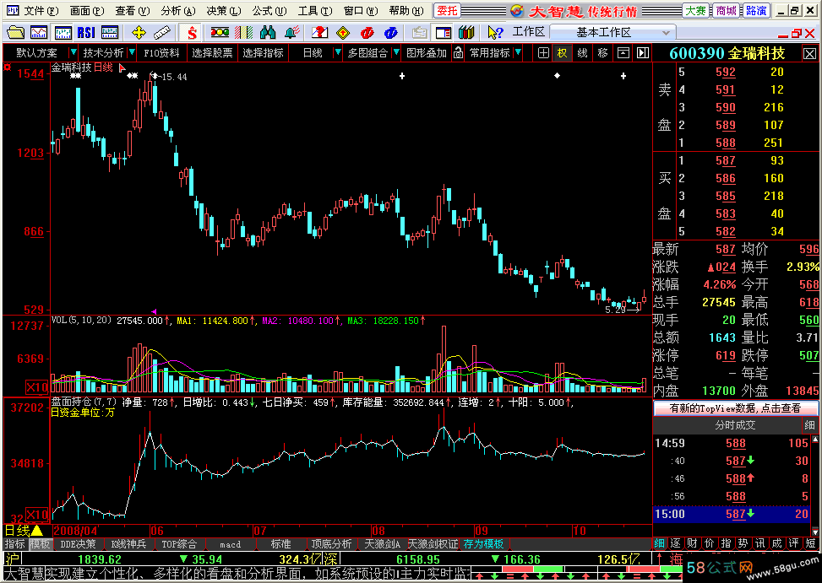Switch to the 指标 mode at bottom-left
The height and width of the screenshot is (583, 822).
point(14,543)
